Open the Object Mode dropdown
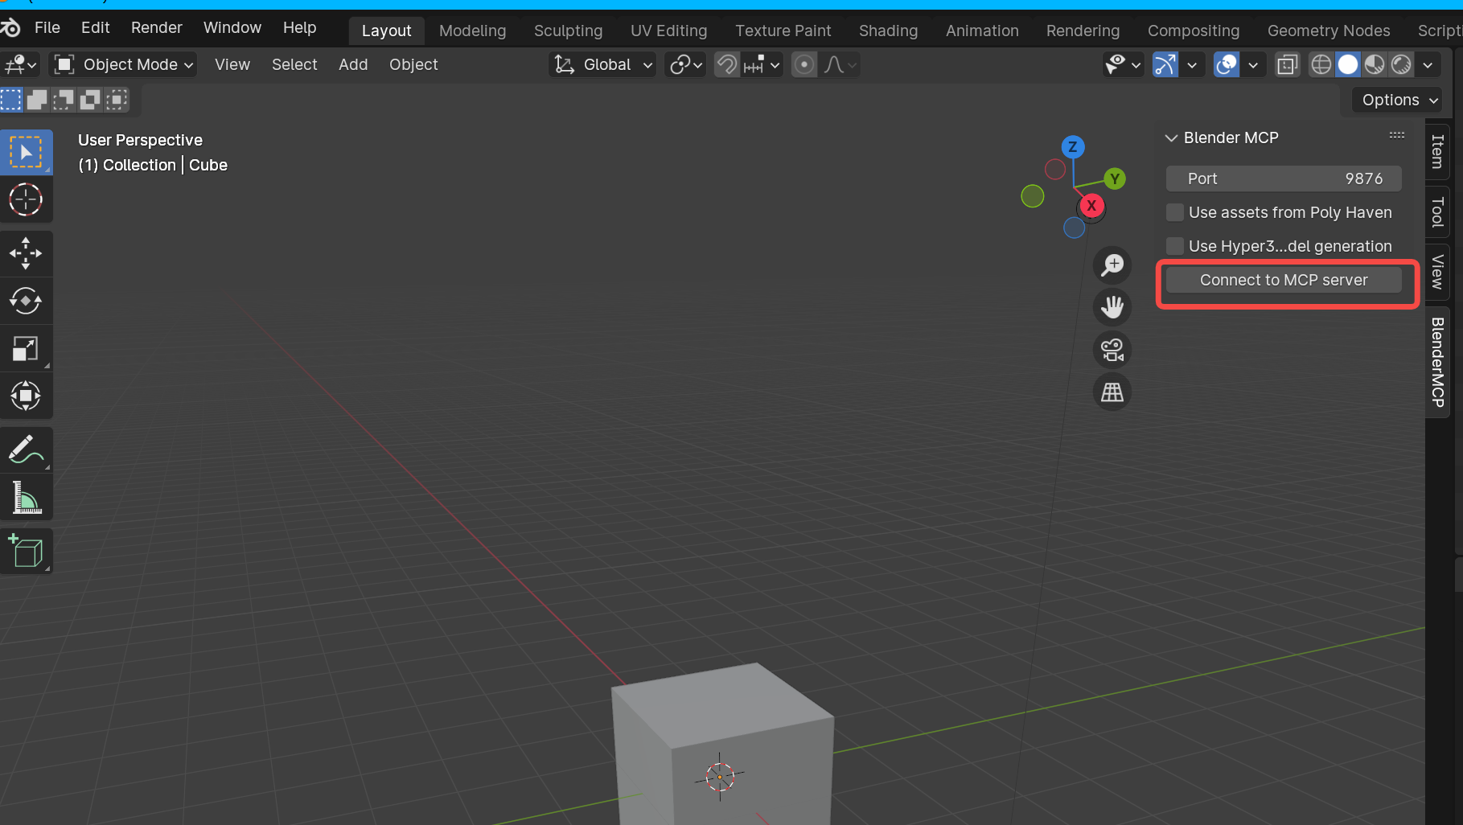This screenshot has height=825, width=1463. pos(123,64)
